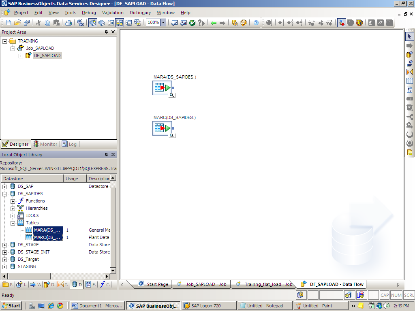Select the Template Table palette icon
This screenshot has height=311, width=415.
click(409, 81)
